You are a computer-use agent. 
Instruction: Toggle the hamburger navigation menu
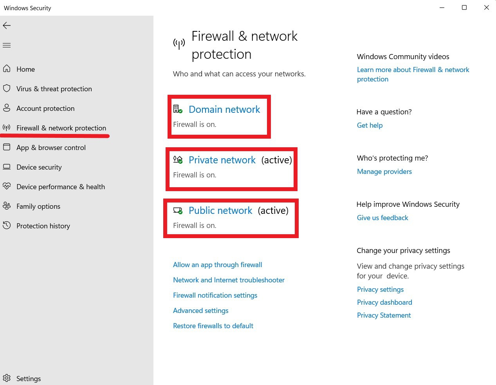coord(7,45)
